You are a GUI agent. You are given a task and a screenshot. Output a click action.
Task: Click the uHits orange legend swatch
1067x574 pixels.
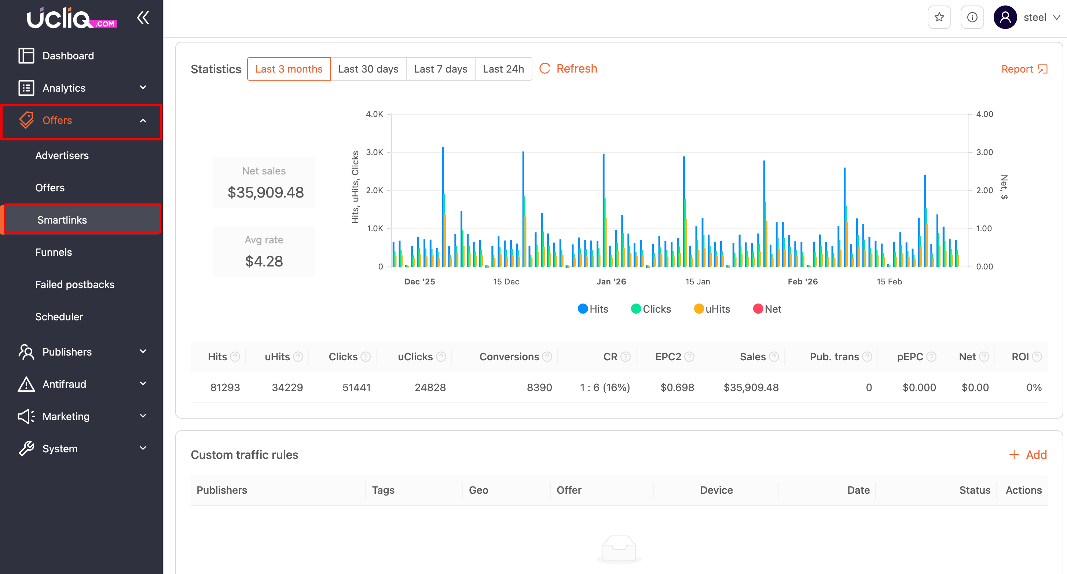click(699, 309)
